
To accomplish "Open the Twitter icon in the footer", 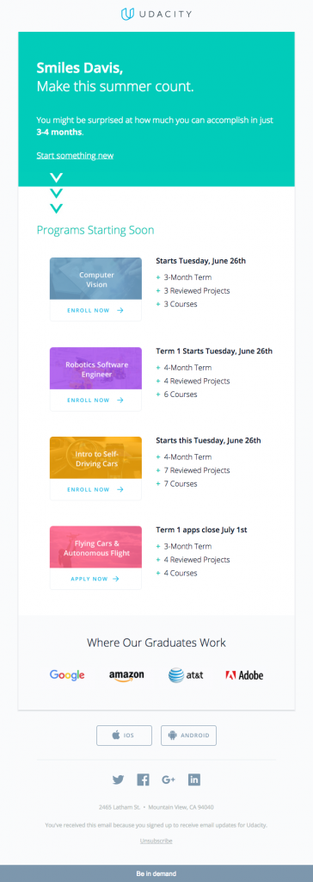I will coord(118,780).
